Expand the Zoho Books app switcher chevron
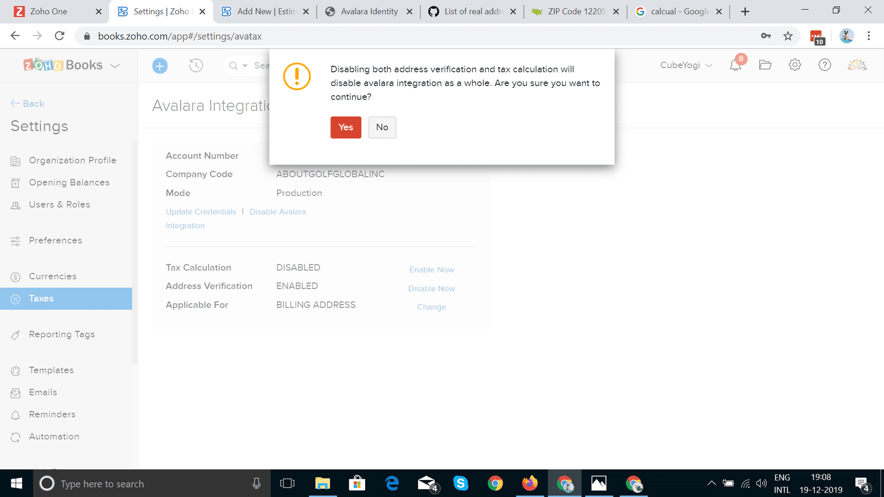The height and width of the screenshot is (497, 884). (115, 66)
